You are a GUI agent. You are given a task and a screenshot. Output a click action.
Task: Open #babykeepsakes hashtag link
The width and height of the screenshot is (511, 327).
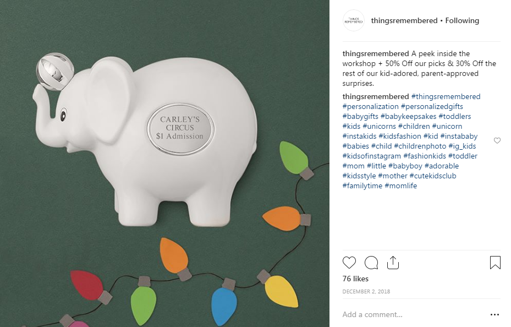click(x=408, y=116)
